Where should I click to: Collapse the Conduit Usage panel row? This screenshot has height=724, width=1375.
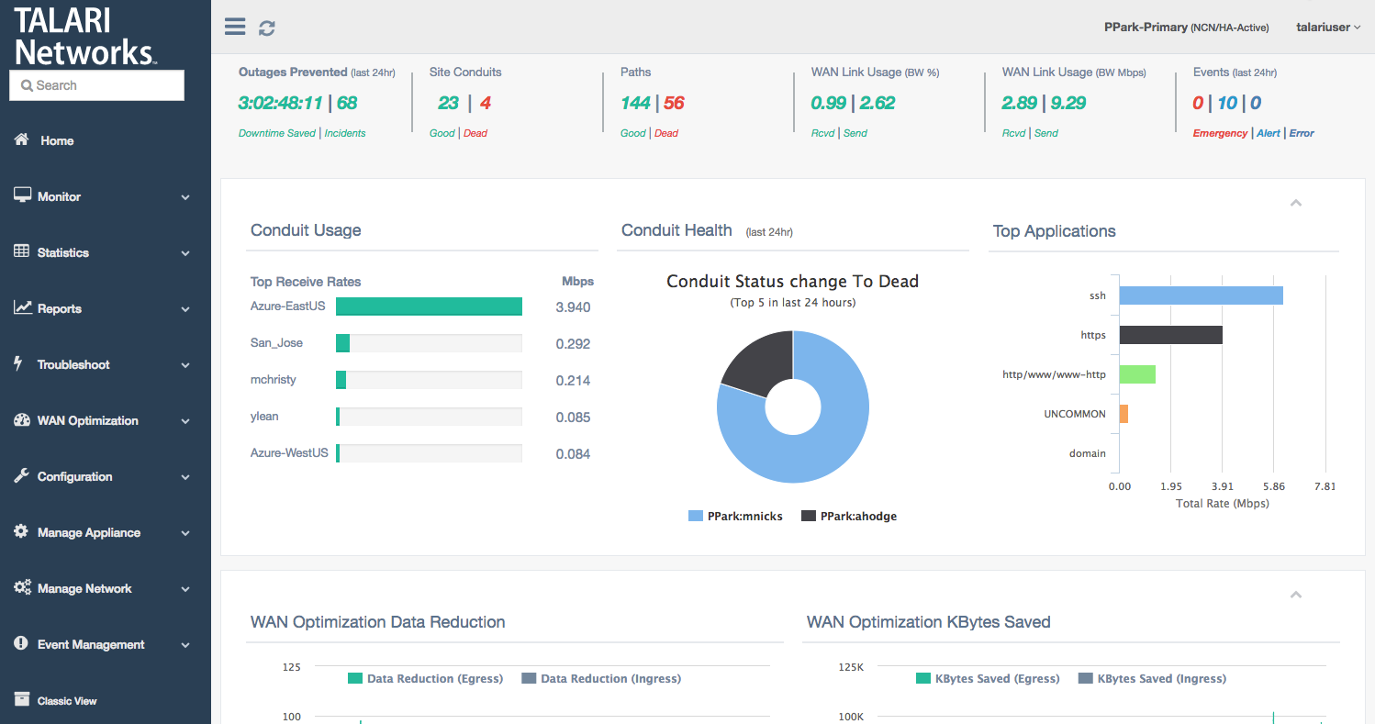(1296, 203)
